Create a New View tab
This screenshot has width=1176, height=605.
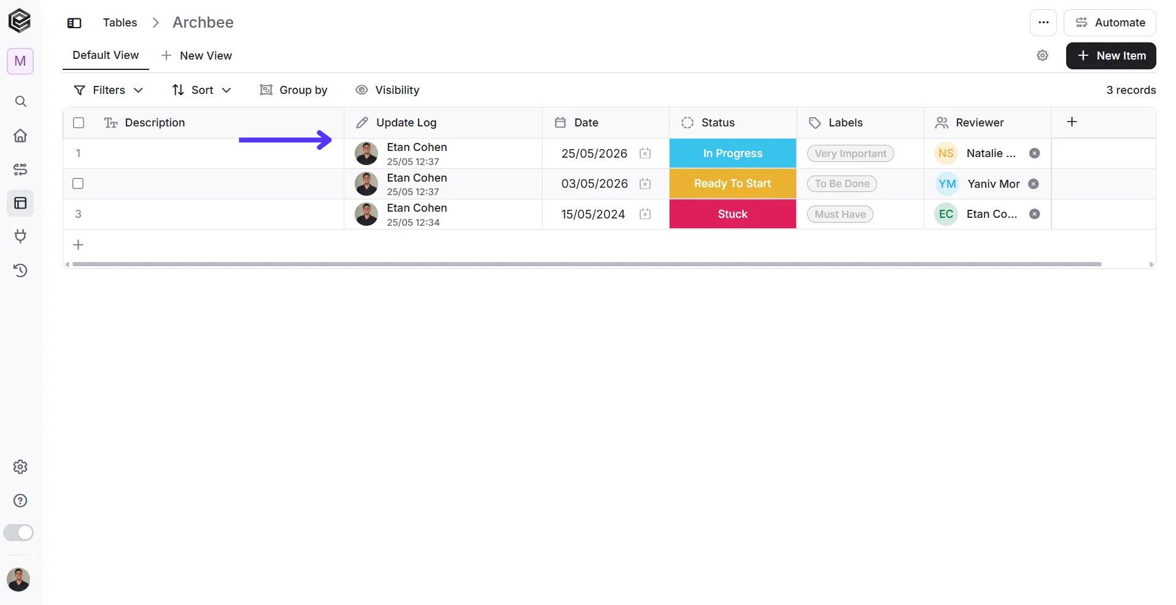point(196,56)
